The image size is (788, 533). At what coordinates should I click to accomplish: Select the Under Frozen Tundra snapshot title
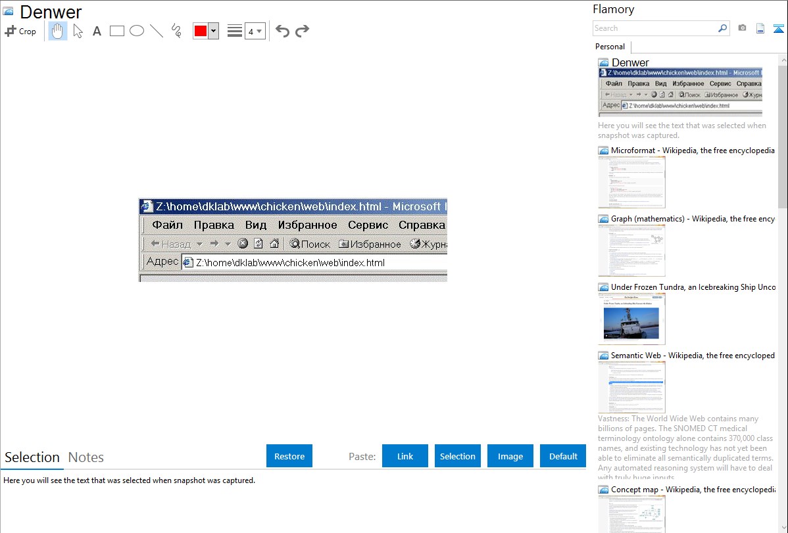point(693,287)
